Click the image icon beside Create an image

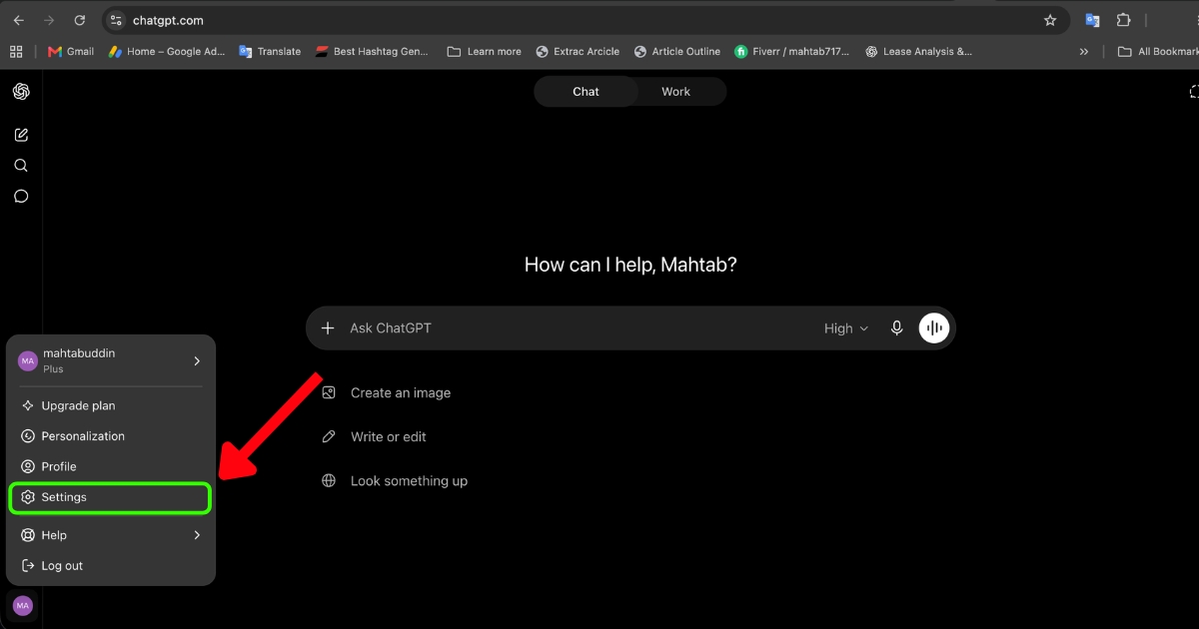(x=329, y=393)
